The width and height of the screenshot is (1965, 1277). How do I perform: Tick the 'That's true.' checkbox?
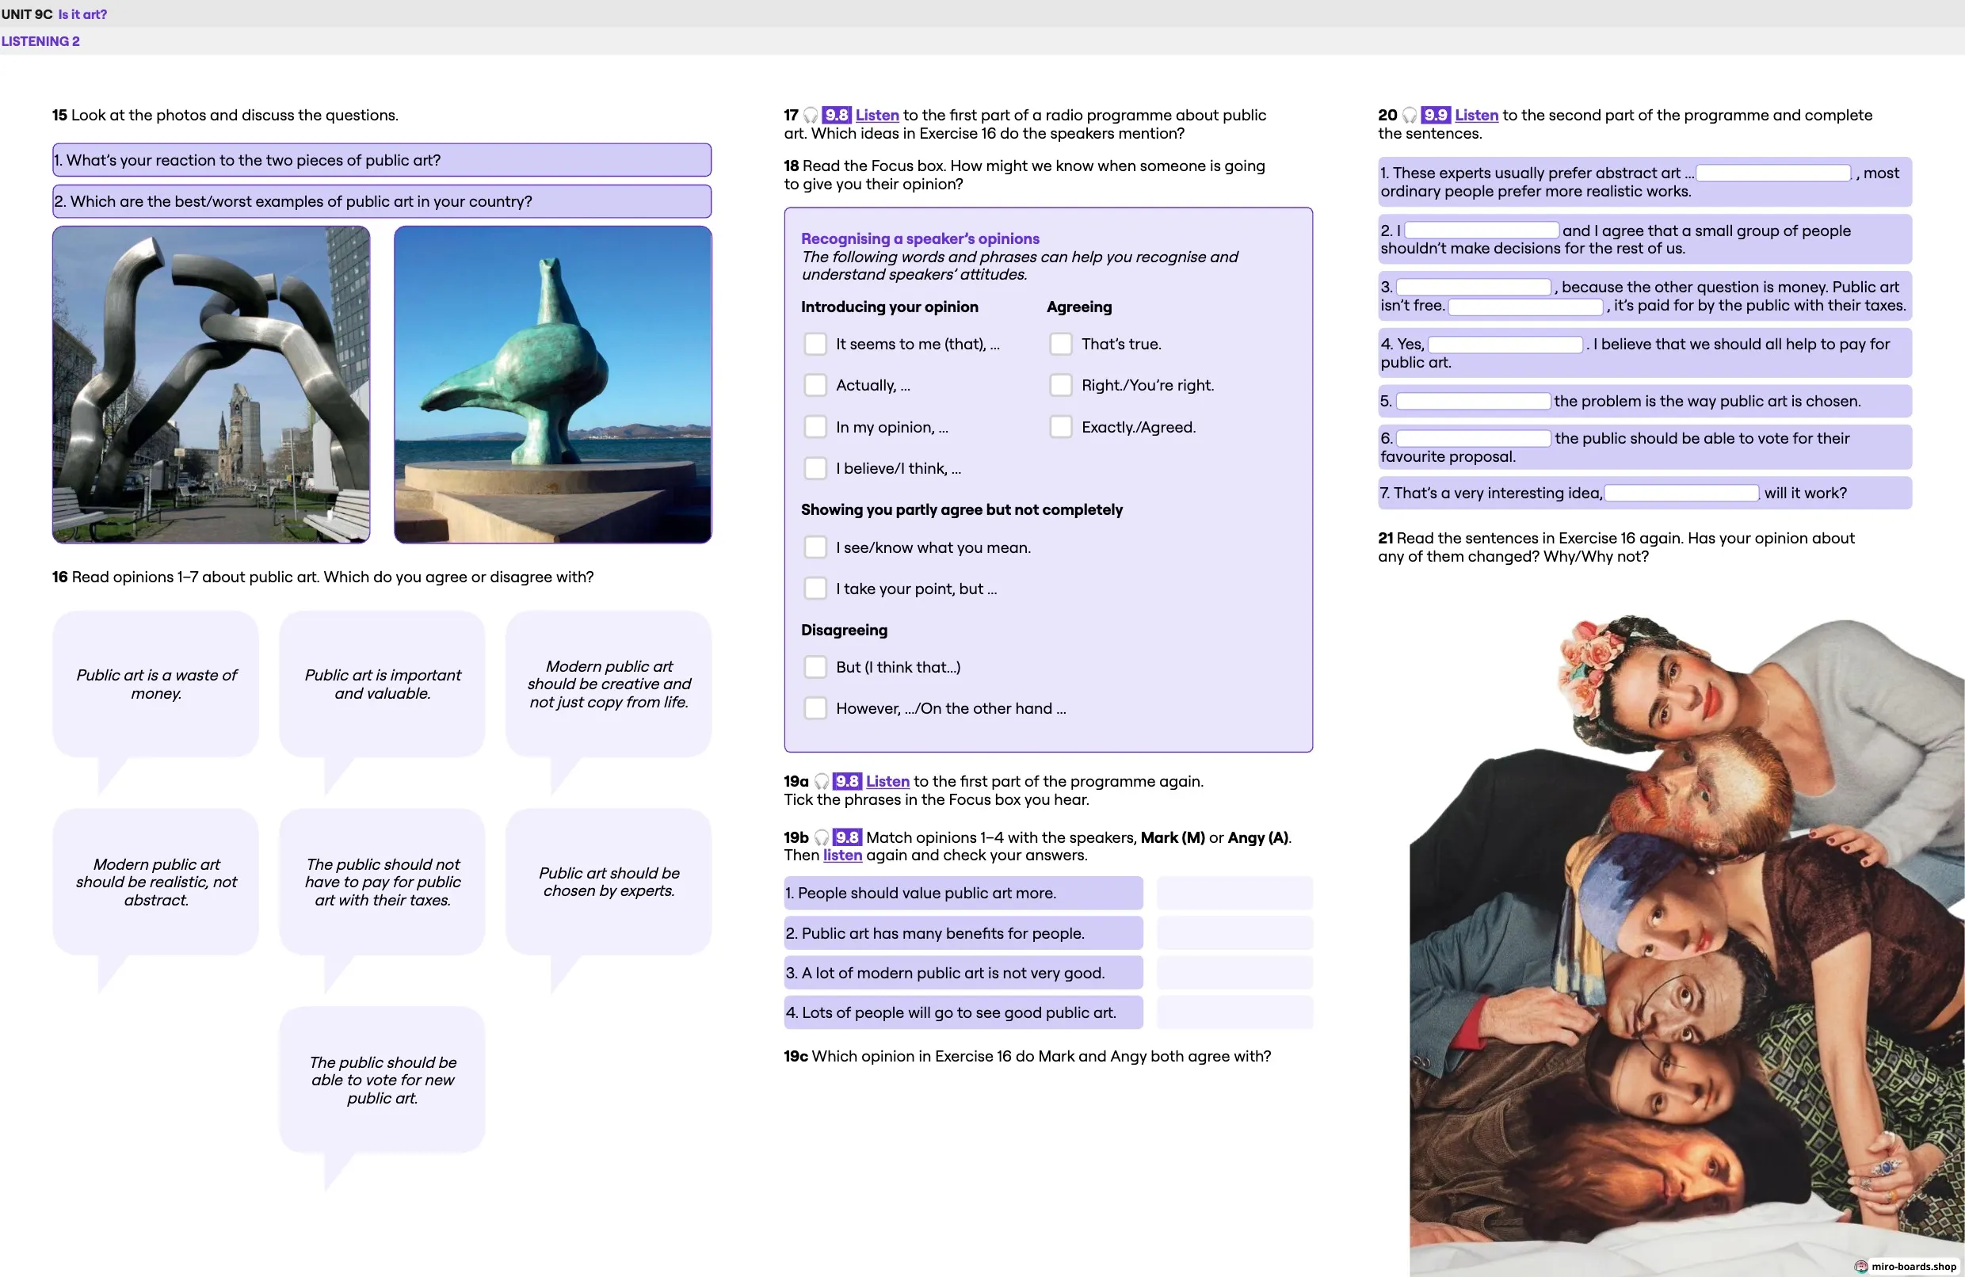1061,345
